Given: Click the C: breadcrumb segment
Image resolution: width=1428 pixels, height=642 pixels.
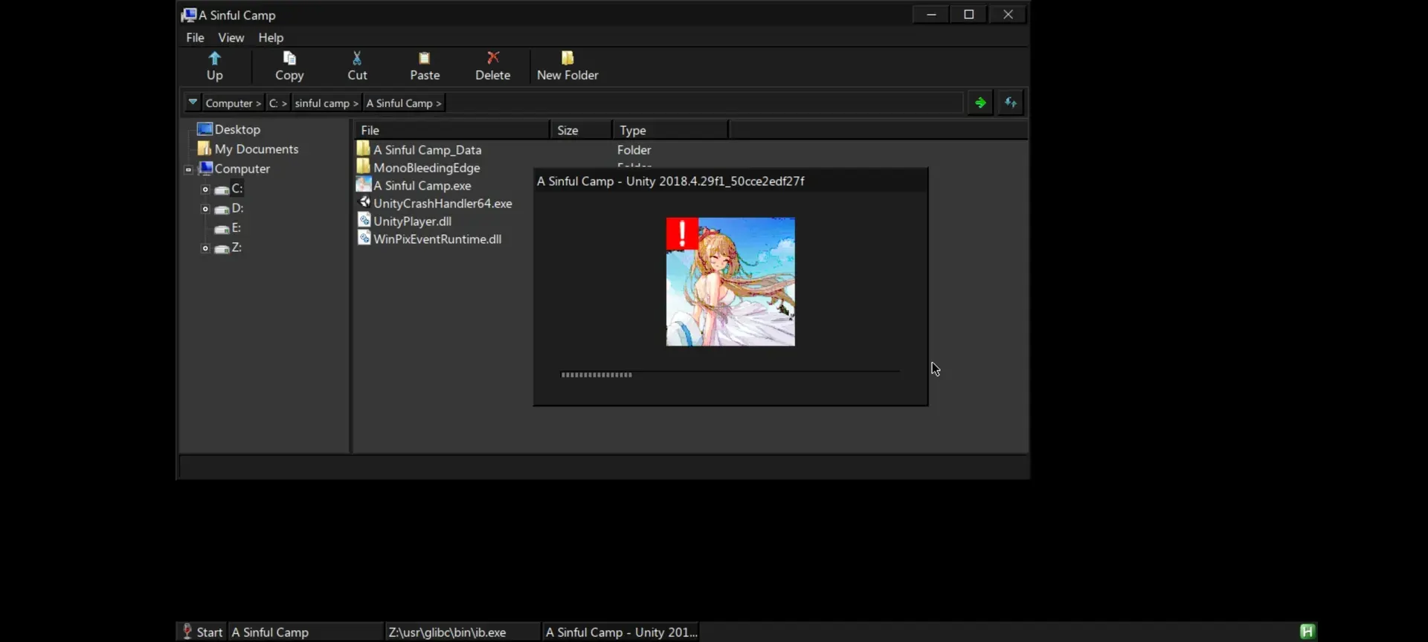Looking at the screenshot, I should coord(277,103).
